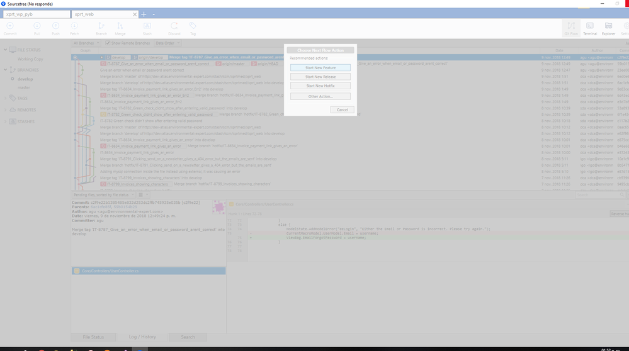Select the master branch in sidebar
This screenshot has width=629, height=351.
(24, 87)
